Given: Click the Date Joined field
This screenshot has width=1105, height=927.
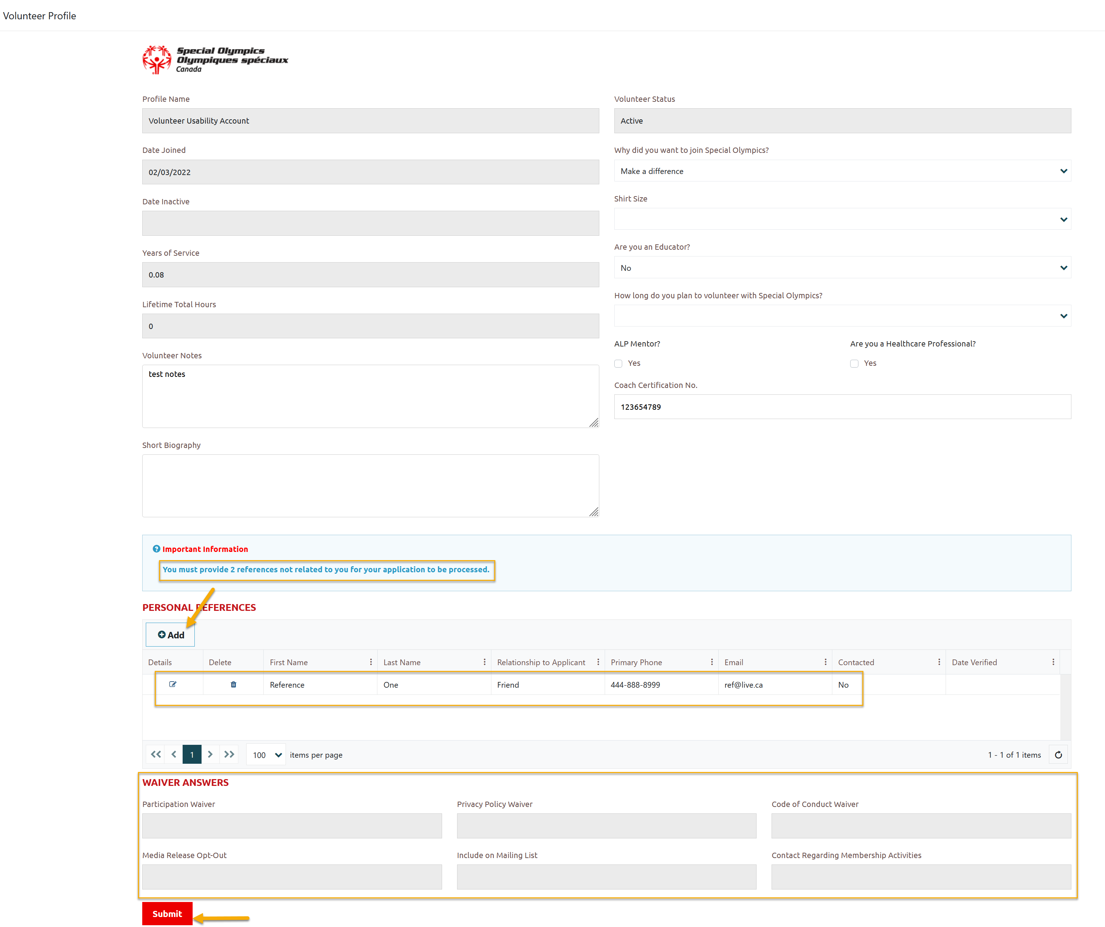Looking at the screenshot, I should 371,172.
